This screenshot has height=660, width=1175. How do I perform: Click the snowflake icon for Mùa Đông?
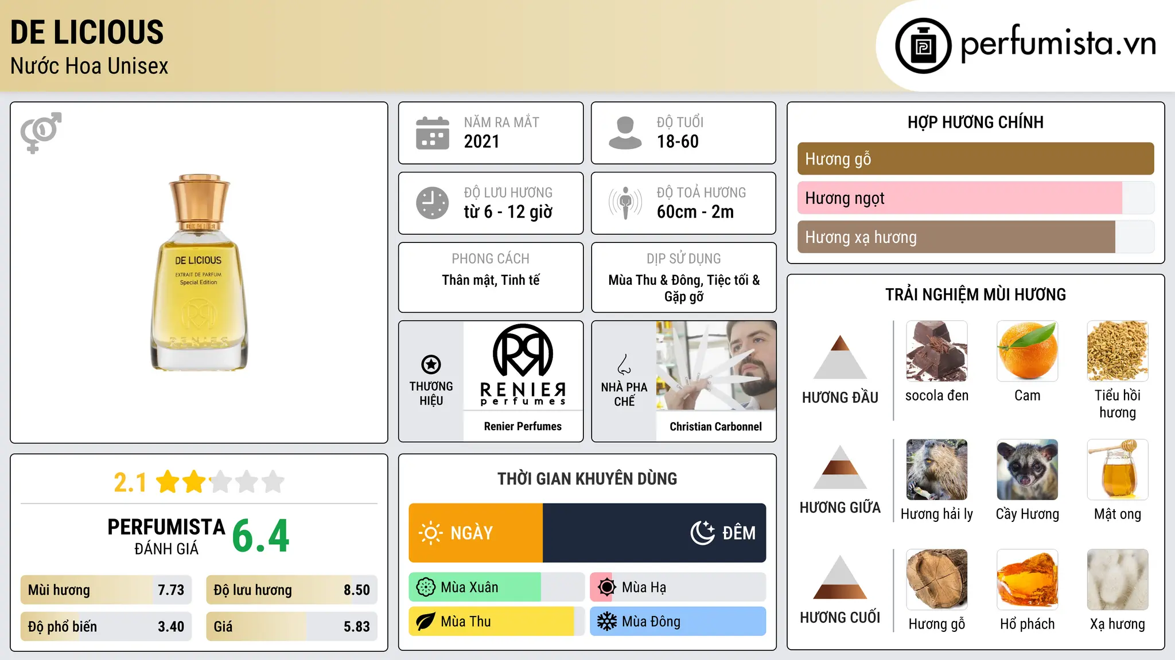(606, 622)
